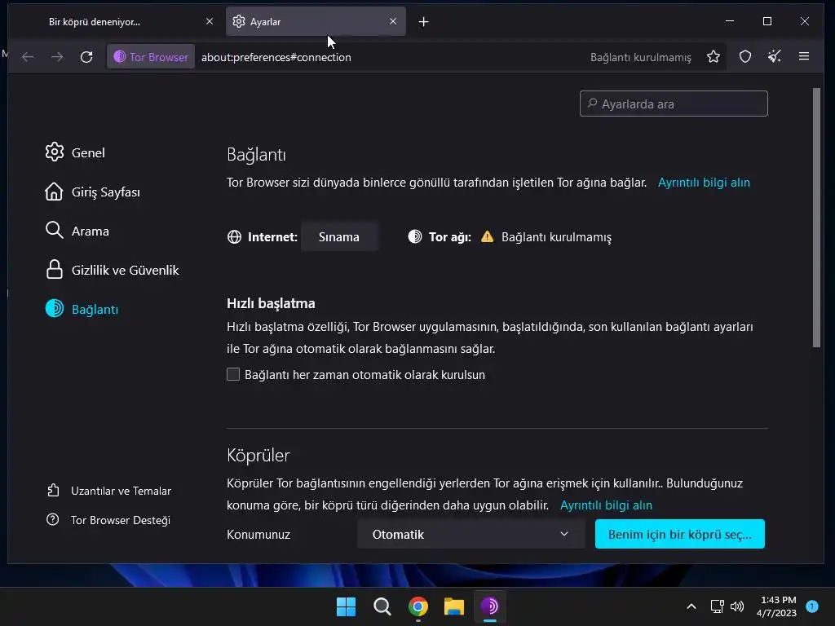Click the back navigation arrow
Image resolution: width=835 pixels, height=626 pixels.
tap(28, 57)
